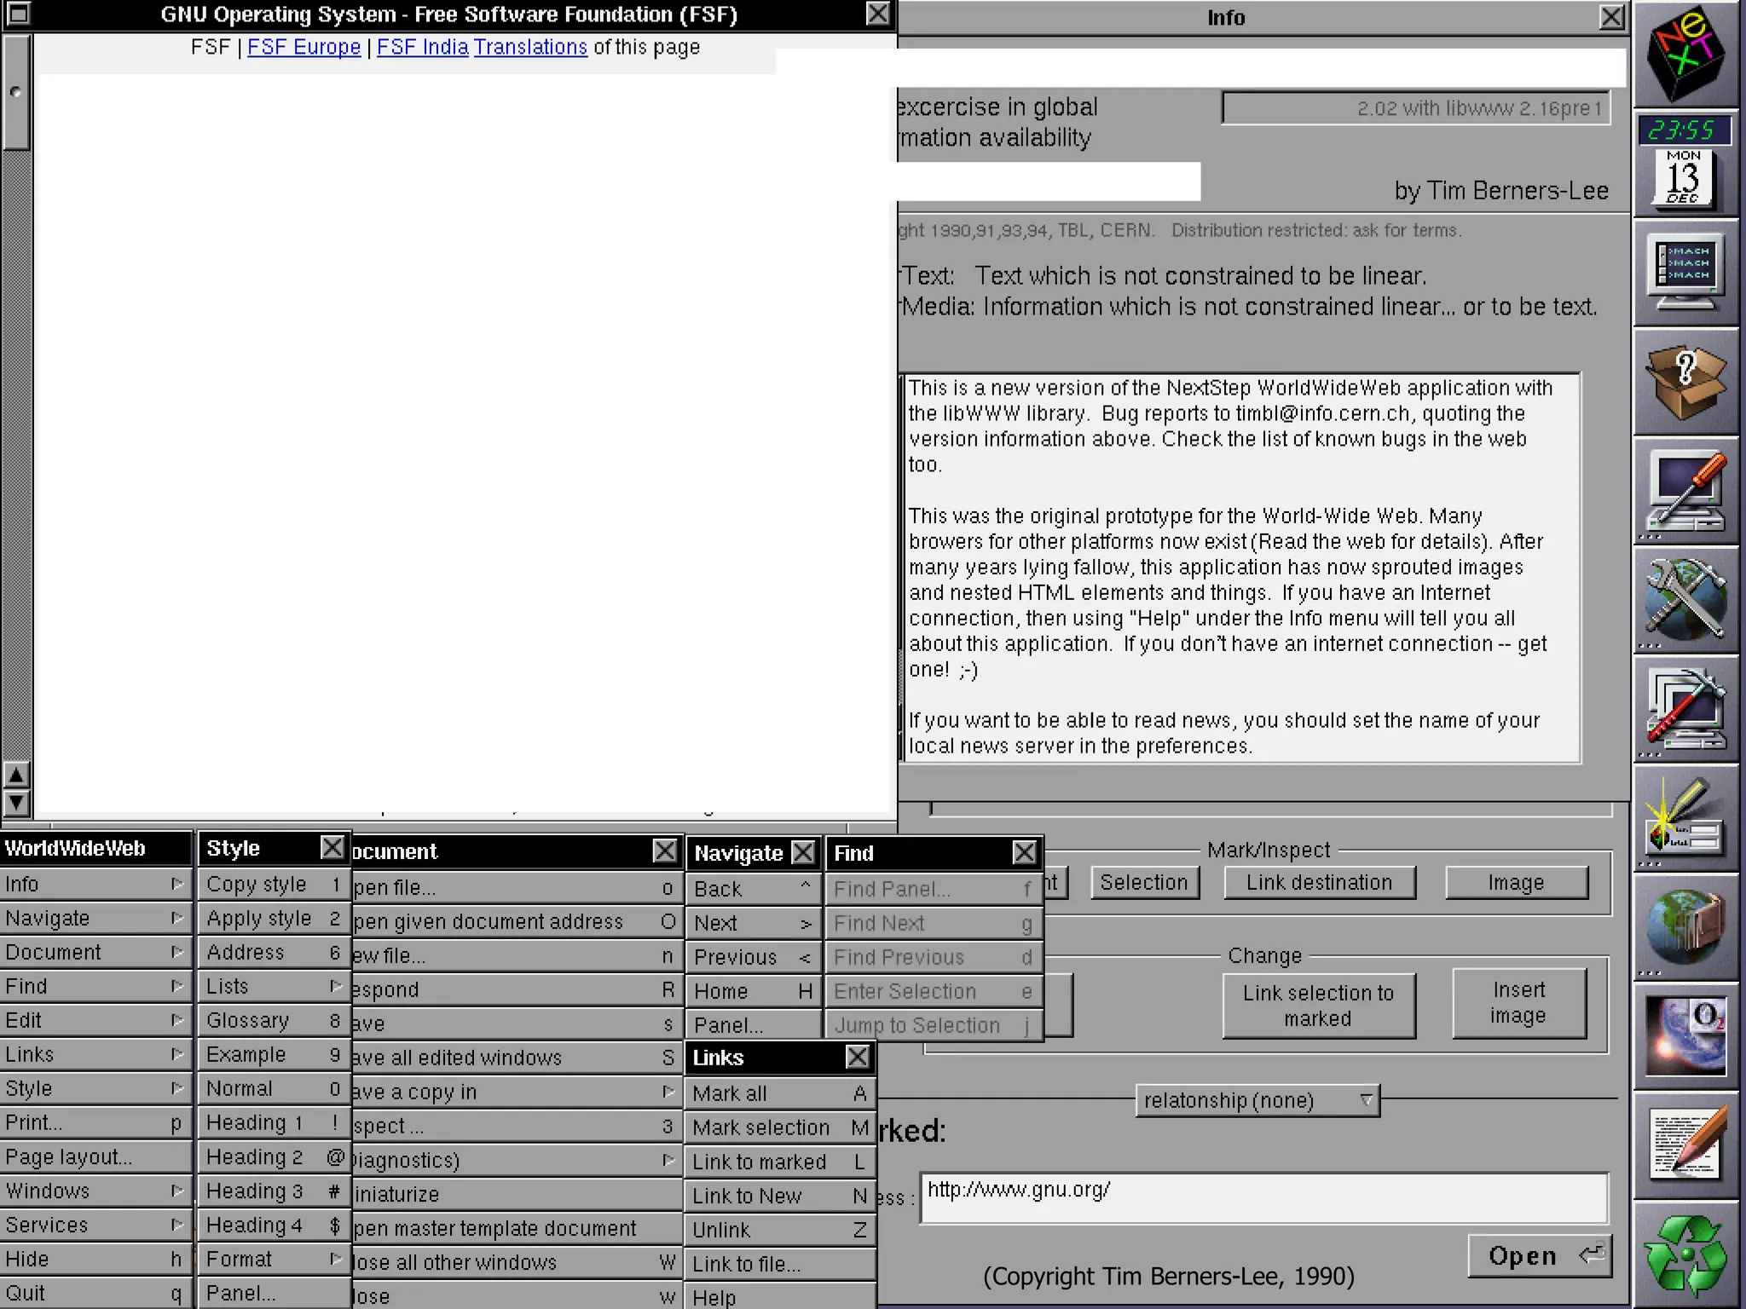Open the O2 earth dock icon
Viewport: 1746px width, 1309px height.
click(1685, 1036)
